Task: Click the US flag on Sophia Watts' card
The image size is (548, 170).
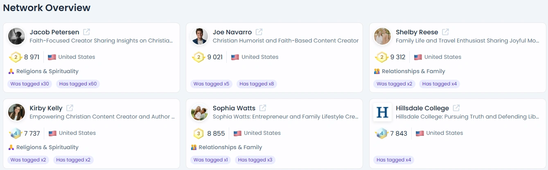Action: (x=237, y=133)
